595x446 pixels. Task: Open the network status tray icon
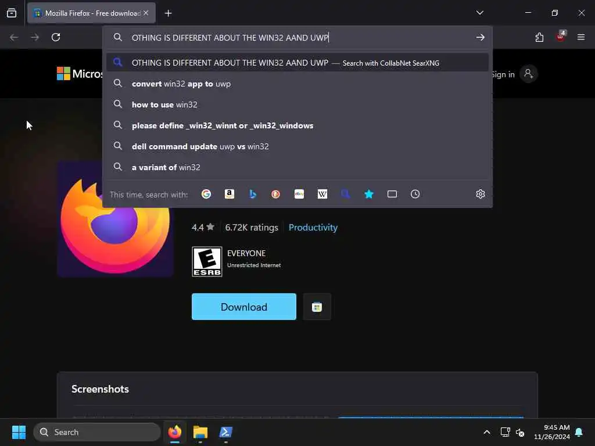[505, 432]
